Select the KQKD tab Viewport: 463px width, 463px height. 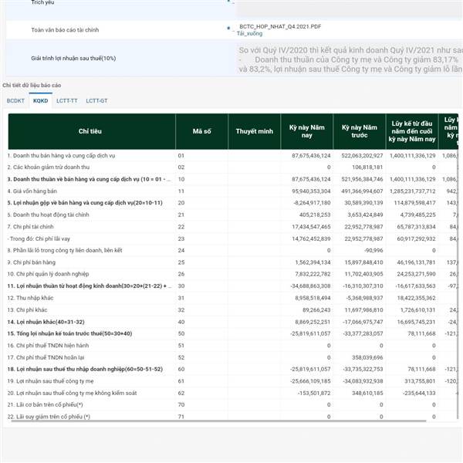[41, 101]
